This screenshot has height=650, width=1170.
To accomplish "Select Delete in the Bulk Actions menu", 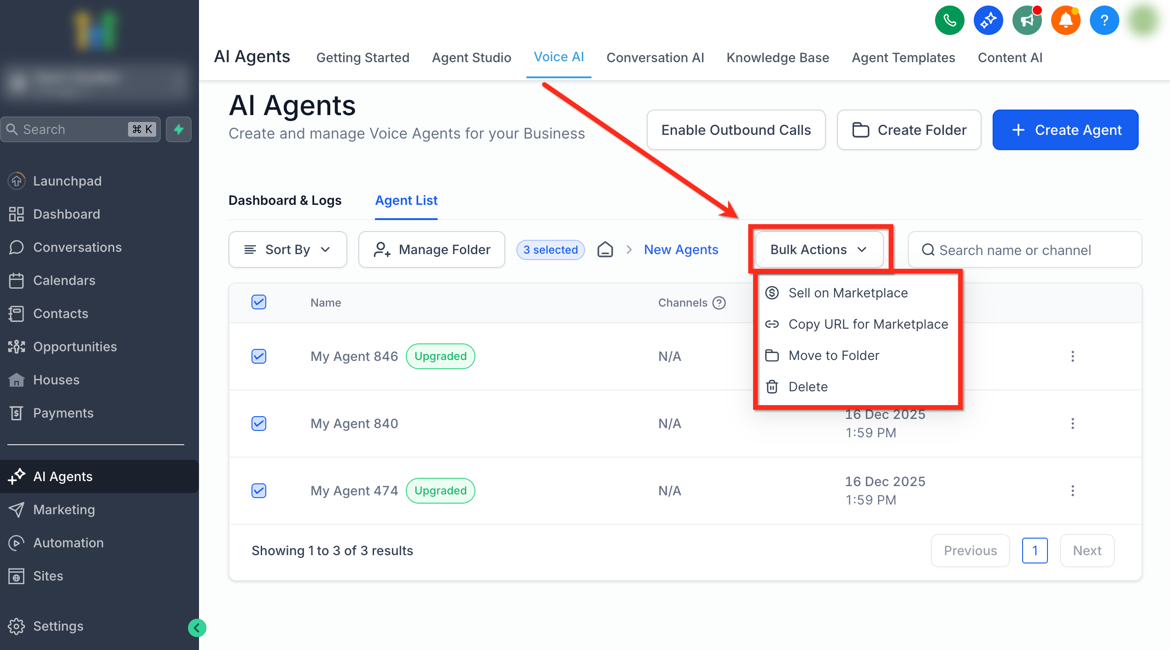I will pyautogui.click(x=807, y=387).
